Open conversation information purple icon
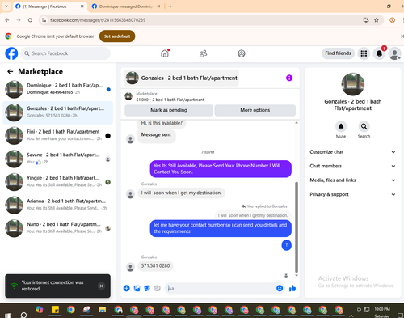 tap(289, 78)
